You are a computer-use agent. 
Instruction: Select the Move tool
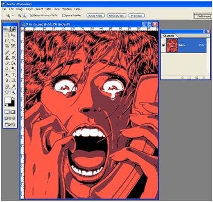pos(13,36)
